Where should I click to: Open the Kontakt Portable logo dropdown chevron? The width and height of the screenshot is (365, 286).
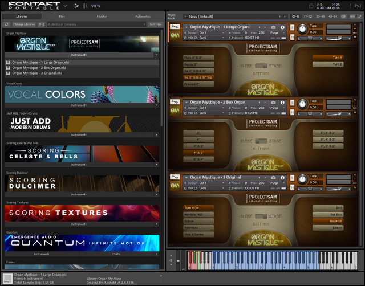pyautogui.click(x=66, y=6)
